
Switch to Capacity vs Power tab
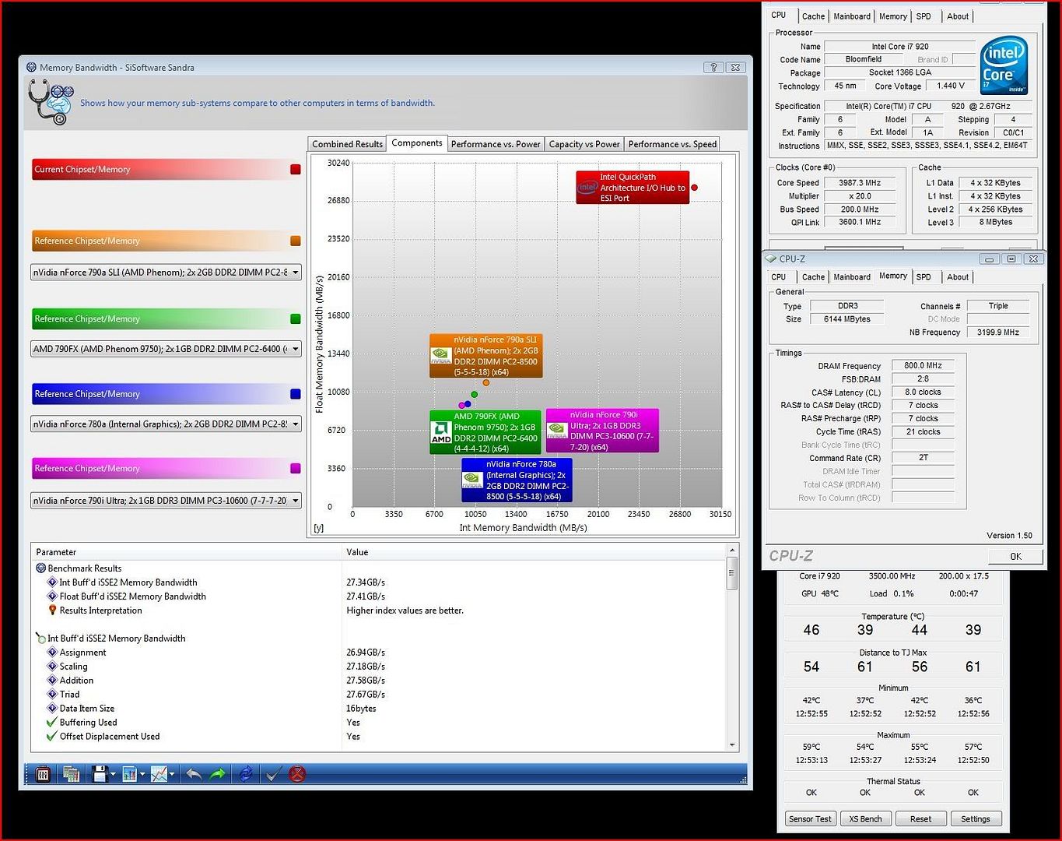click(x=584, y=144)
